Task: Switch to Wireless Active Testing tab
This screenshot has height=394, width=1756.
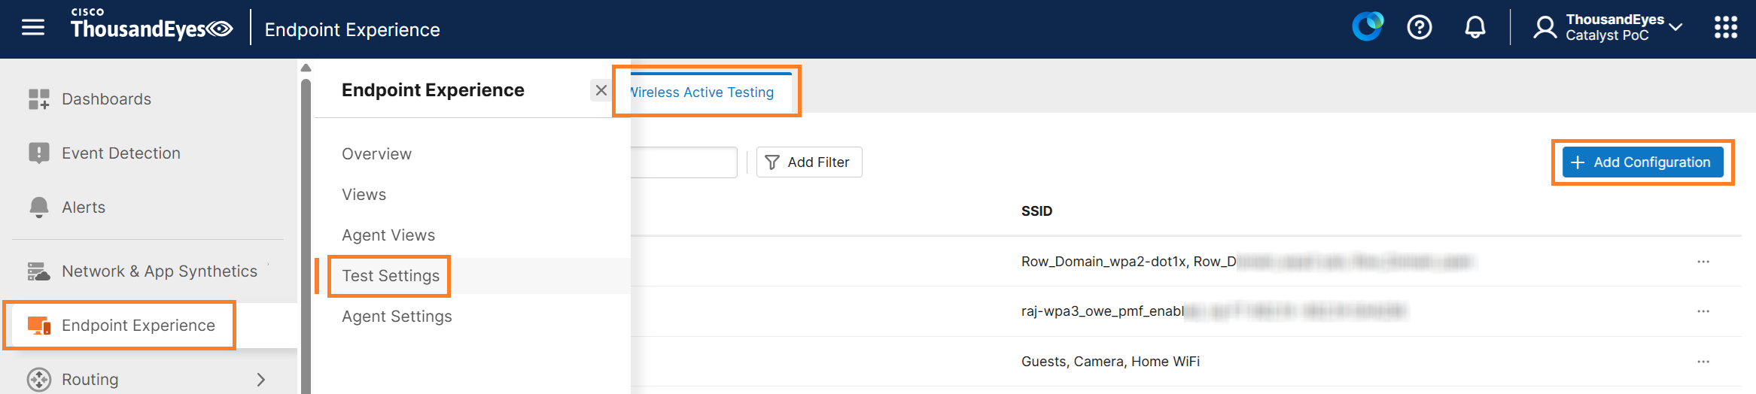Action: [702, 92]
